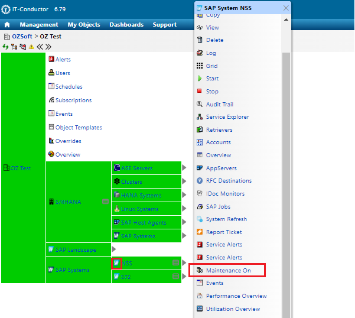355x318 pixels.
Task: Collapse tree with double left chevron
Action: (x=40, y=46)
